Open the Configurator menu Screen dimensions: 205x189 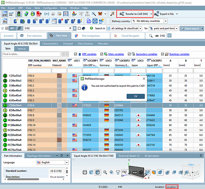50,8
